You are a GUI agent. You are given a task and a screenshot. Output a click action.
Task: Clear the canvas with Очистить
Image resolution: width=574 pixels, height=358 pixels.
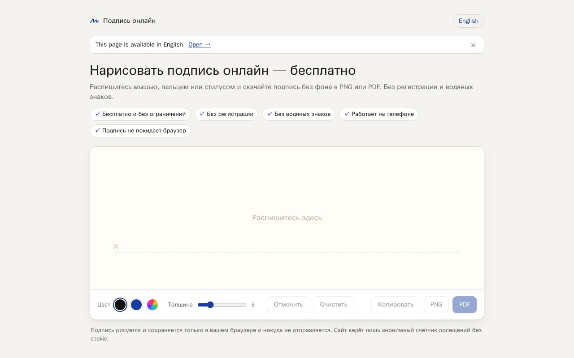pyautogui.click(x=334, y=305)
